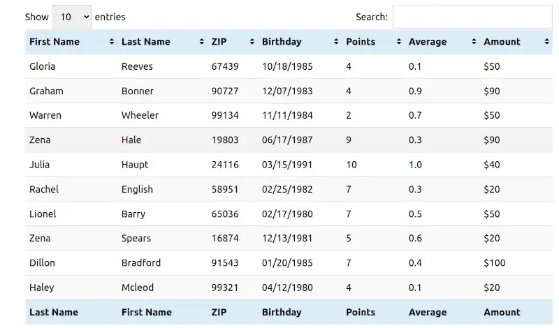The height and width of the screenshot is (328, 559).
Task: Click the Amount column sort icon
Action: [546, 42]
